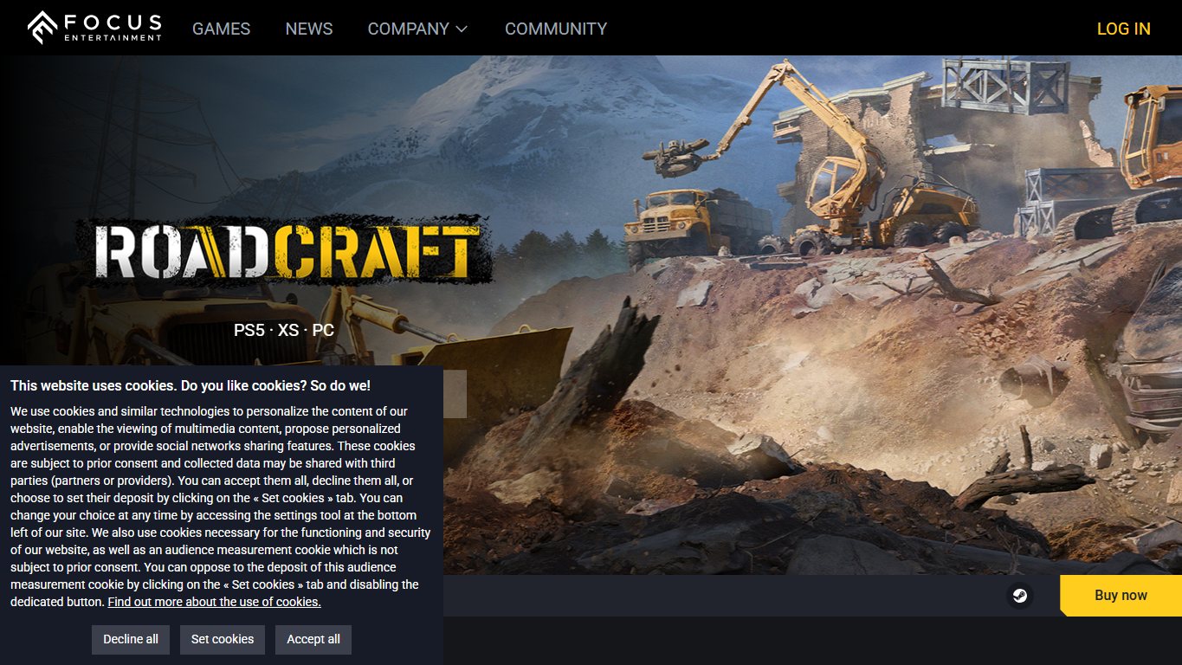Open the Steam store icon
This screenshot has height=665, width=1182.
pyautogui.click(x=1020, y=596)
